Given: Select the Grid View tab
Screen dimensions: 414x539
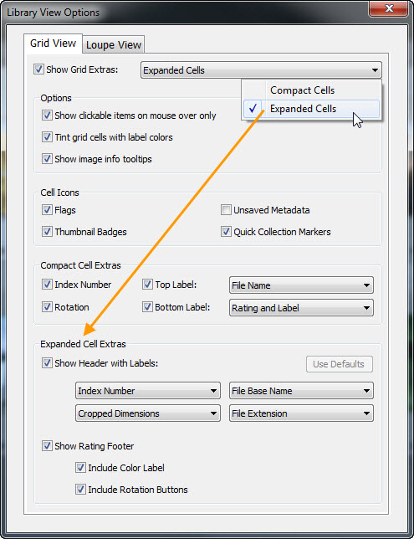Looking at the screenshot, I should pos(53,44).
